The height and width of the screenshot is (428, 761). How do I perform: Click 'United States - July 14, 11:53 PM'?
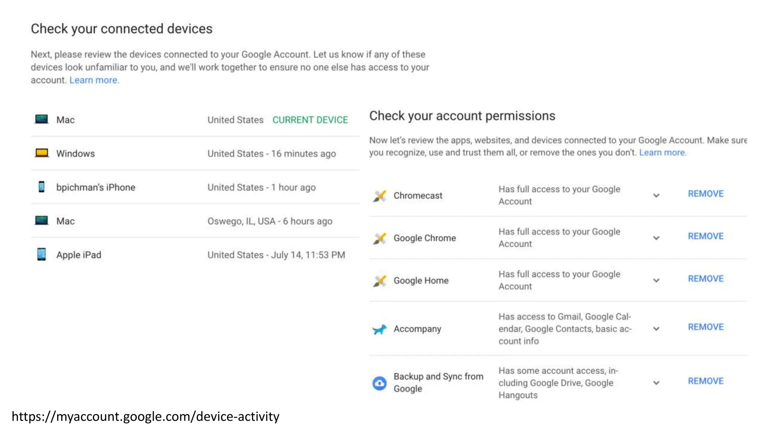276,255
